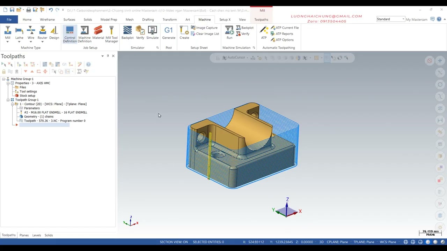Switch to the Model Prep tab
The image size is (447, 251).
(x=109, y=20)
